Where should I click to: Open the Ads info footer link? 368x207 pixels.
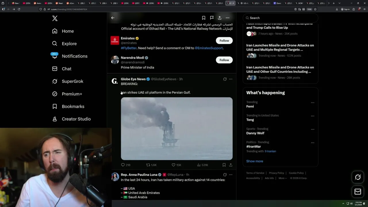[269, 178]
